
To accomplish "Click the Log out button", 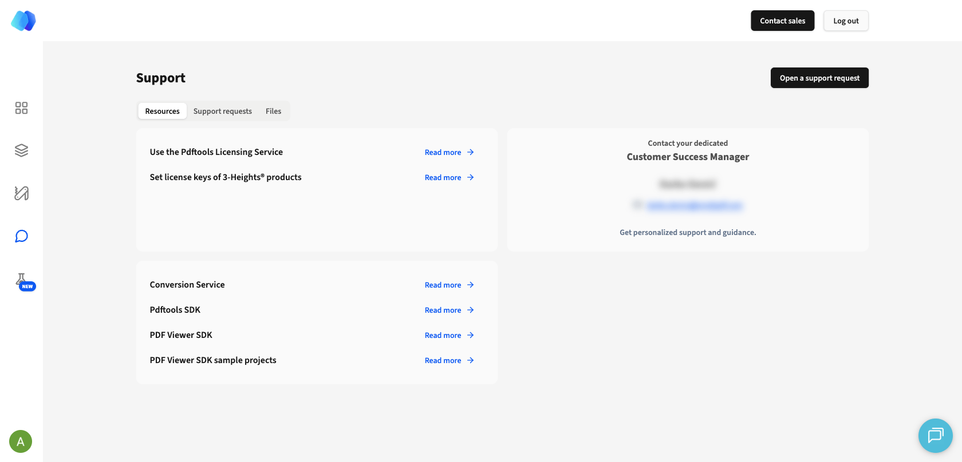I will tap(846, 21).
